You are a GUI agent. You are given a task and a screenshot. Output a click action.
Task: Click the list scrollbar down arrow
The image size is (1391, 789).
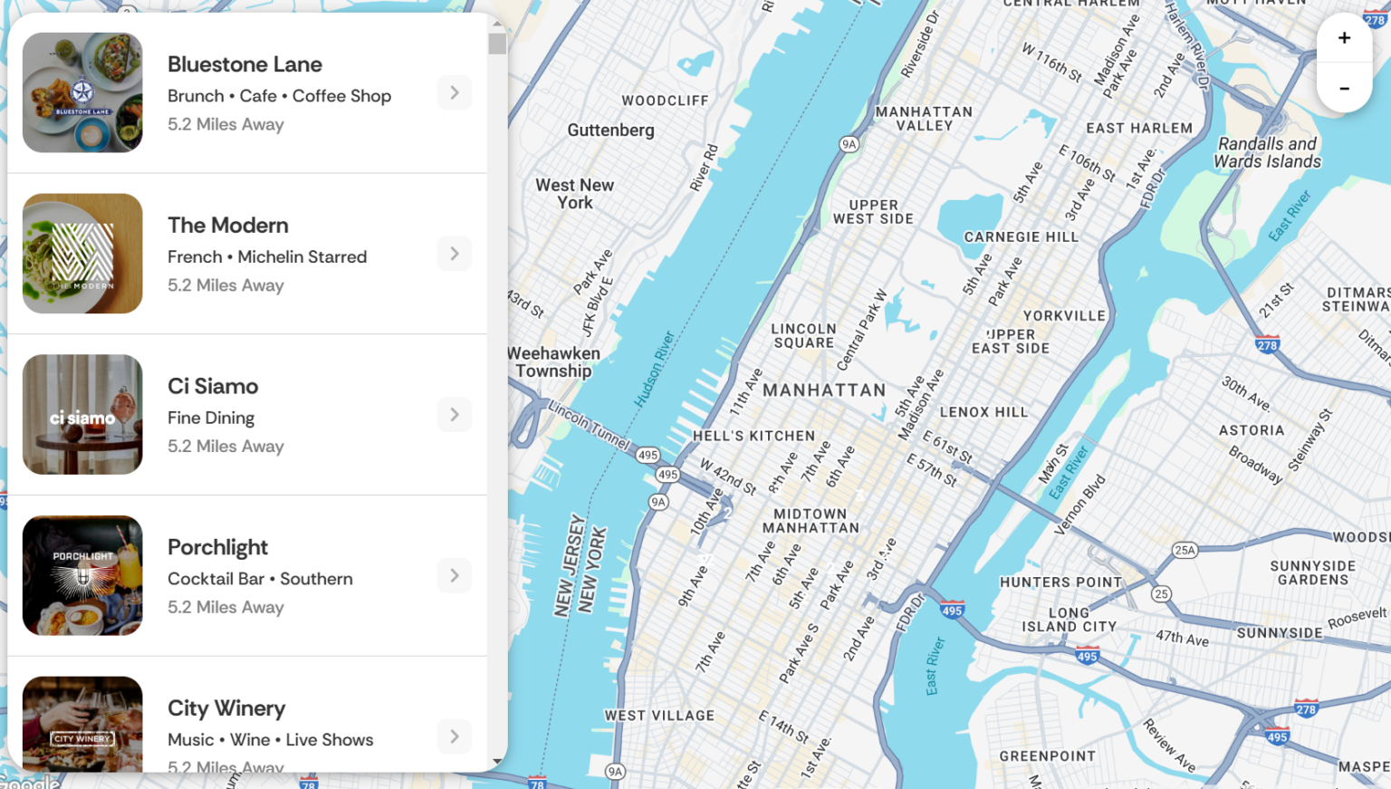497,762
